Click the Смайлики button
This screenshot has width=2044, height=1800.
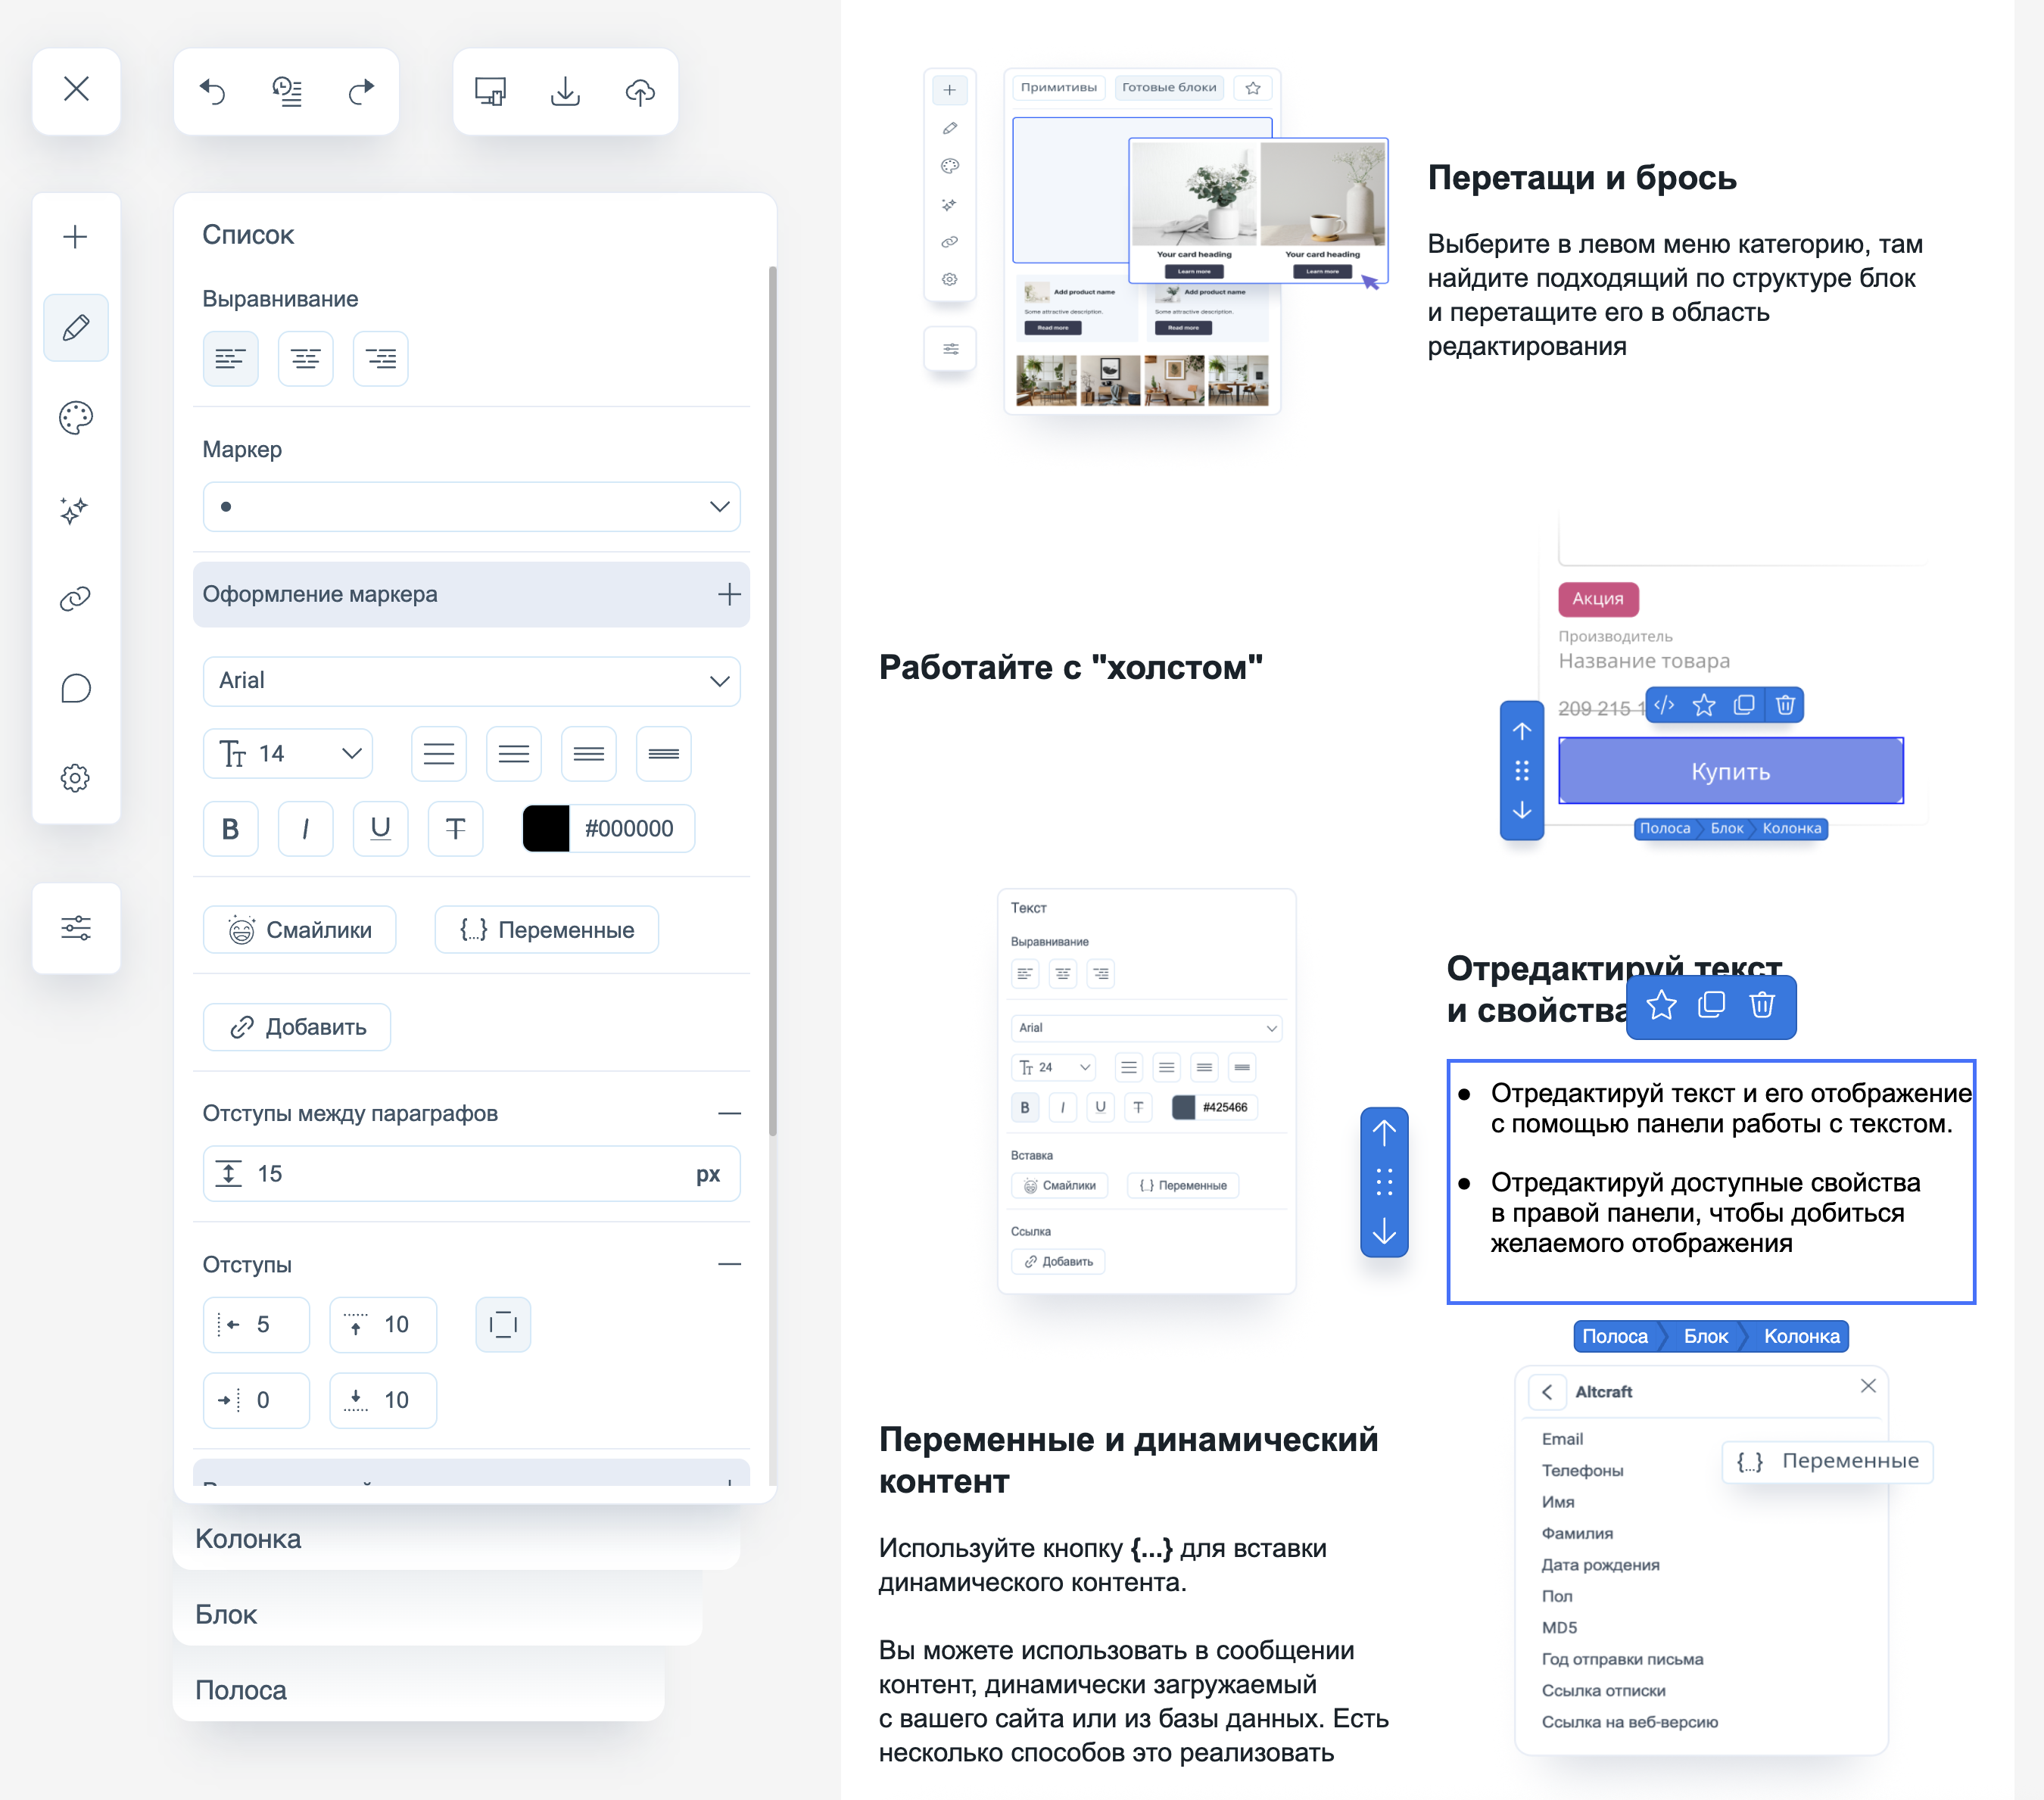pyautogui.click(x=300, y=929)
